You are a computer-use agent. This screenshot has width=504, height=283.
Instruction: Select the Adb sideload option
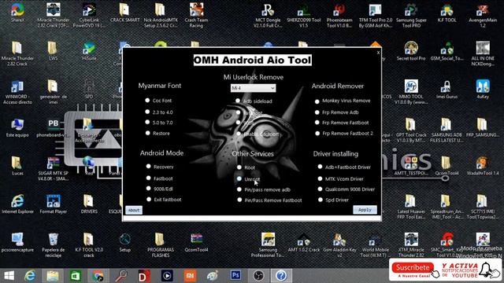click(238, 101)
